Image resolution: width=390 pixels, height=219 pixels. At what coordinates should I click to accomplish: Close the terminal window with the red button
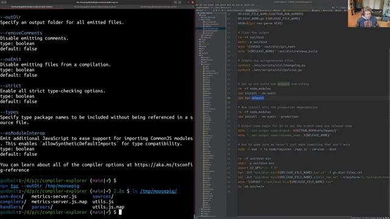193,2
